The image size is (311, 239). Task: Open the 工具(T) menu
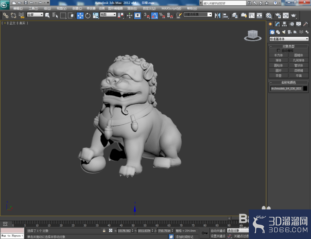coord(33,8)
